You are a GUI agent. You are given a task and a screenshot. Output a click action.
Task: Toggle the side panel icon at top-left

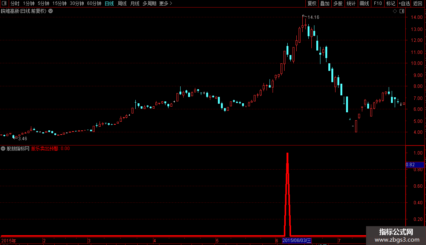coord(4,3)
